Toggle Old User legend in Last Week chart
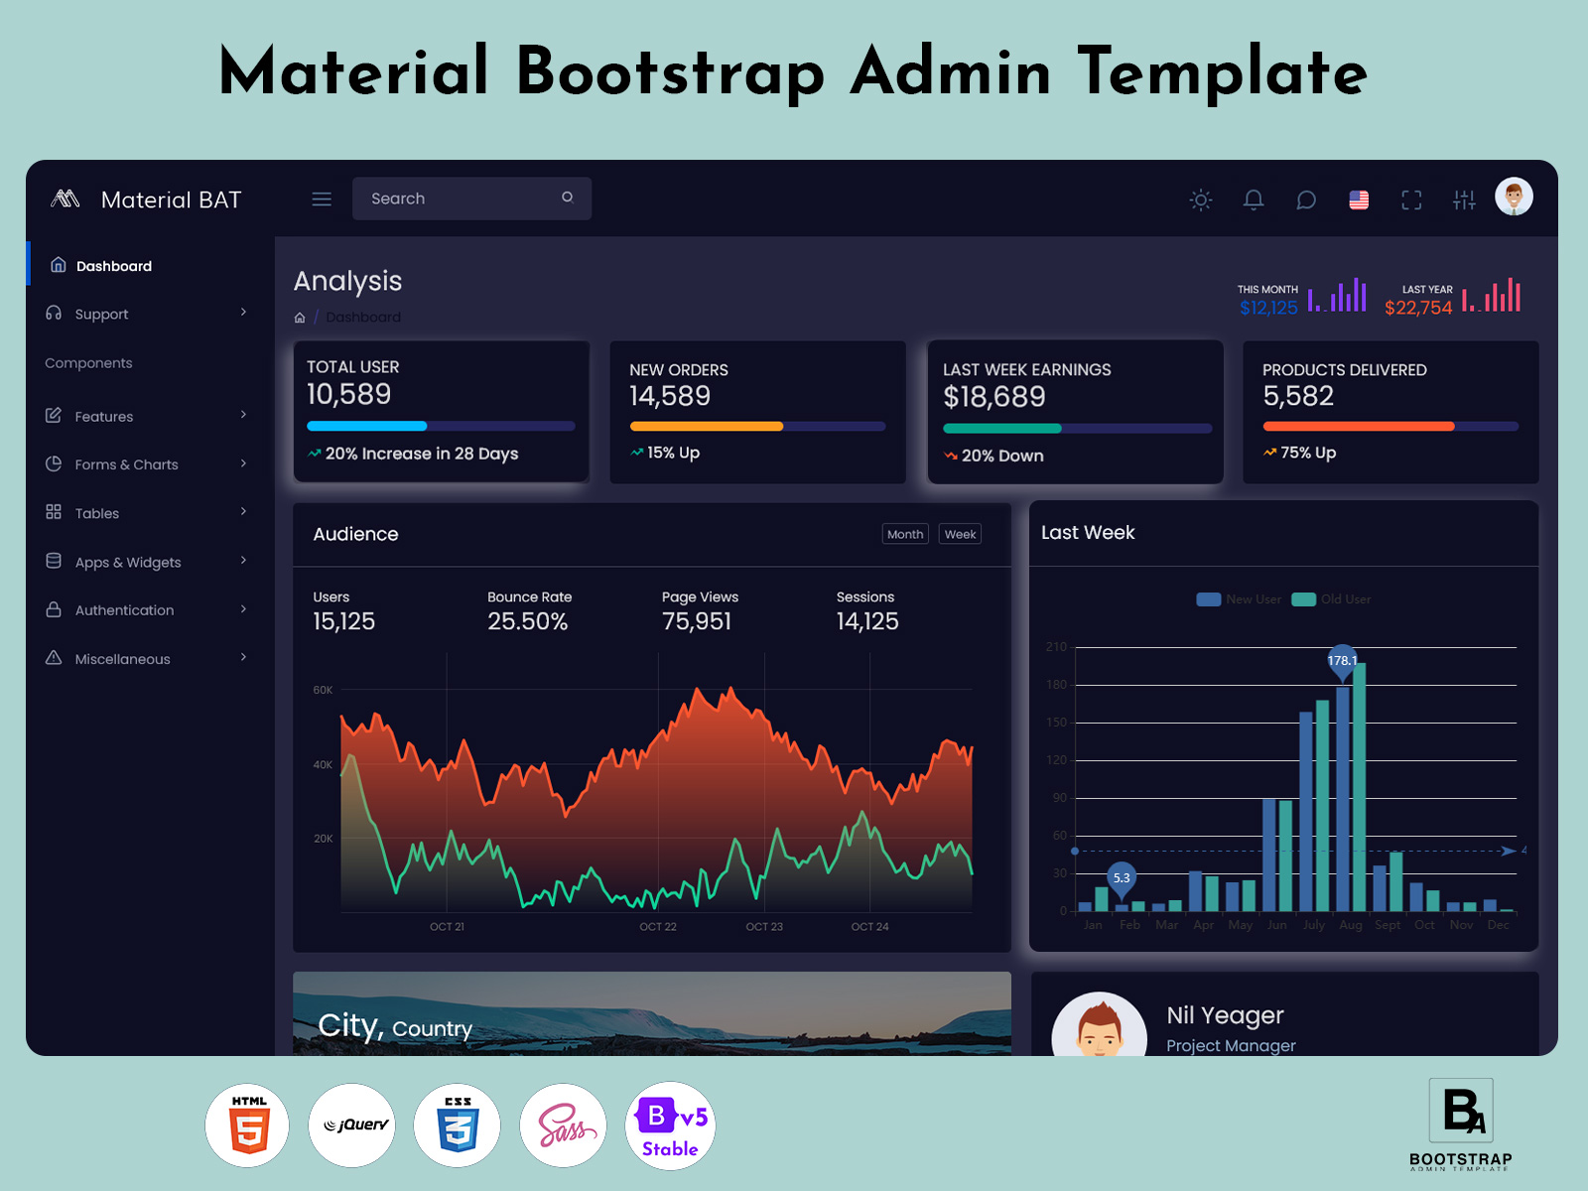1588x1191 pixels. [1331, 599]
